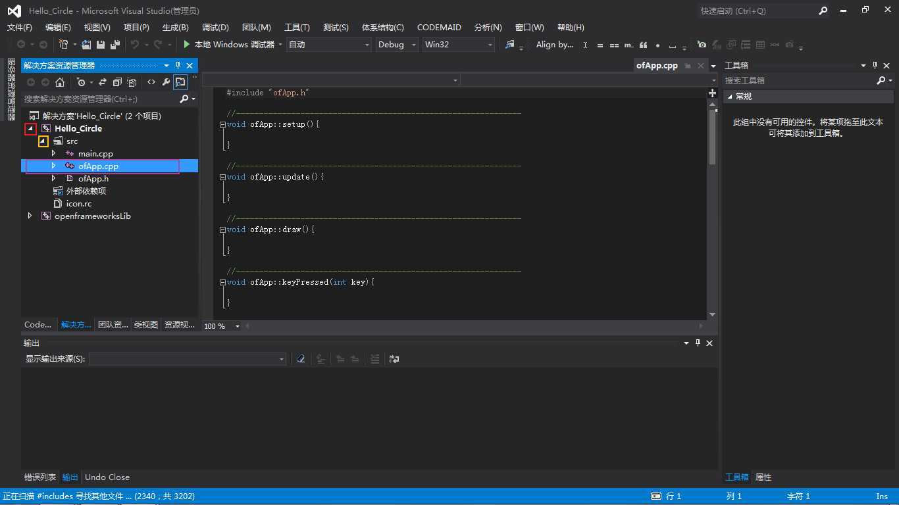Select 外部依赖项 in the solution tree

86,191
